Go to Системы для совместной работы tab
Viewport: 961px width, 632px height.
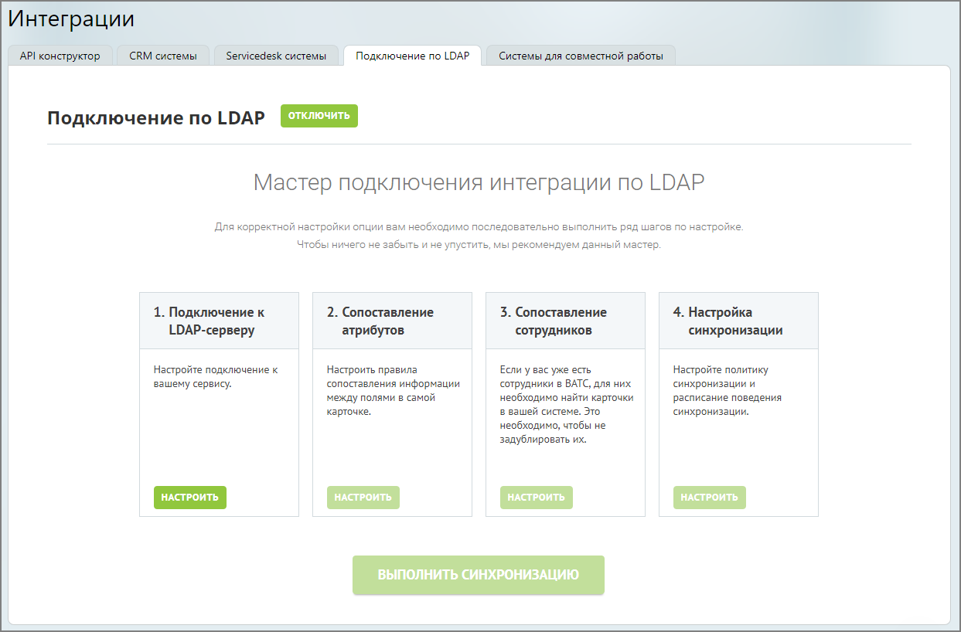click(581, 56)
